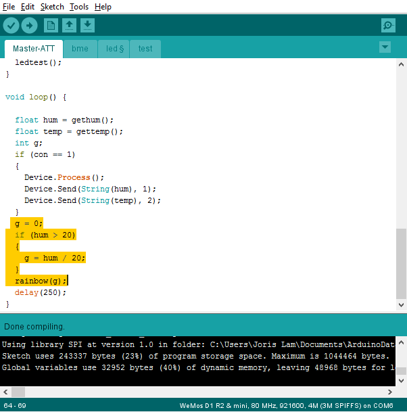Click the 'delay(250);' line

[41, 292]
